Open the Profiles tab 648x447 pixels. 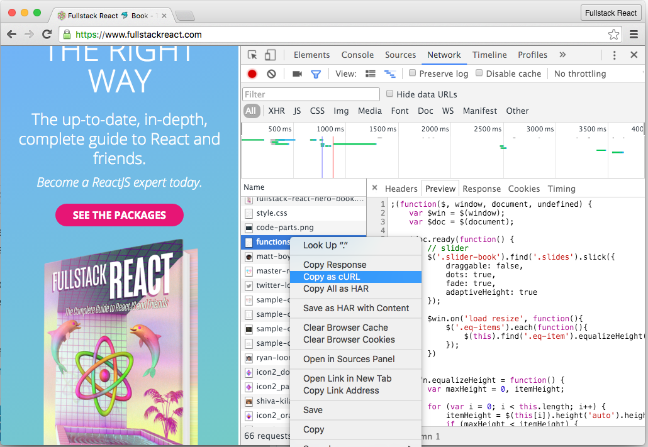[x=532, y=55]
